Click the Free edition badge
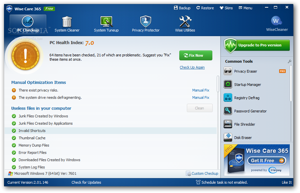 [49, 9]
